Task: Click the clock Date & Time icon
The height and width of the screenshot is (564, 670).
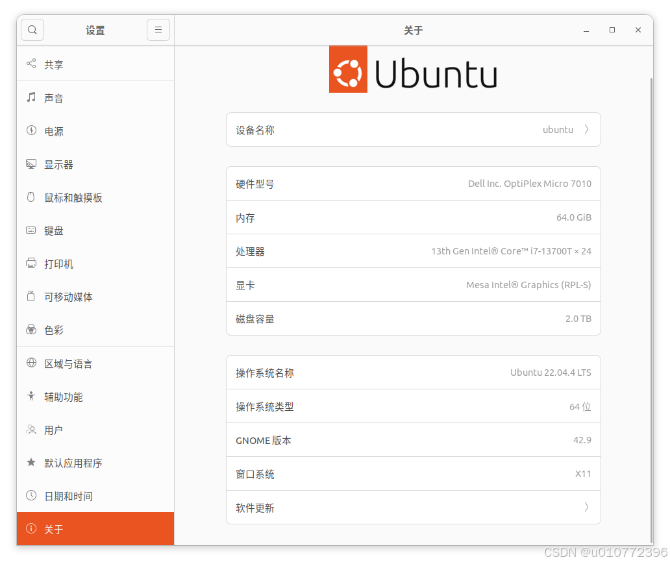Action: (x=31, y=496)
